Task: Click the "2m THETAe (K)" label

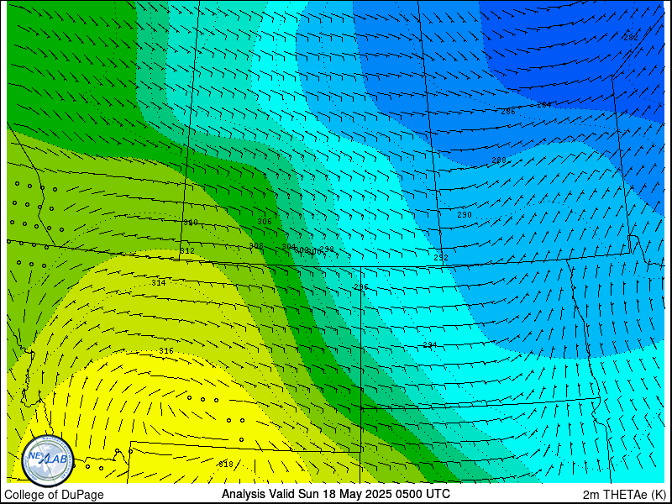Action: (624, 494)
